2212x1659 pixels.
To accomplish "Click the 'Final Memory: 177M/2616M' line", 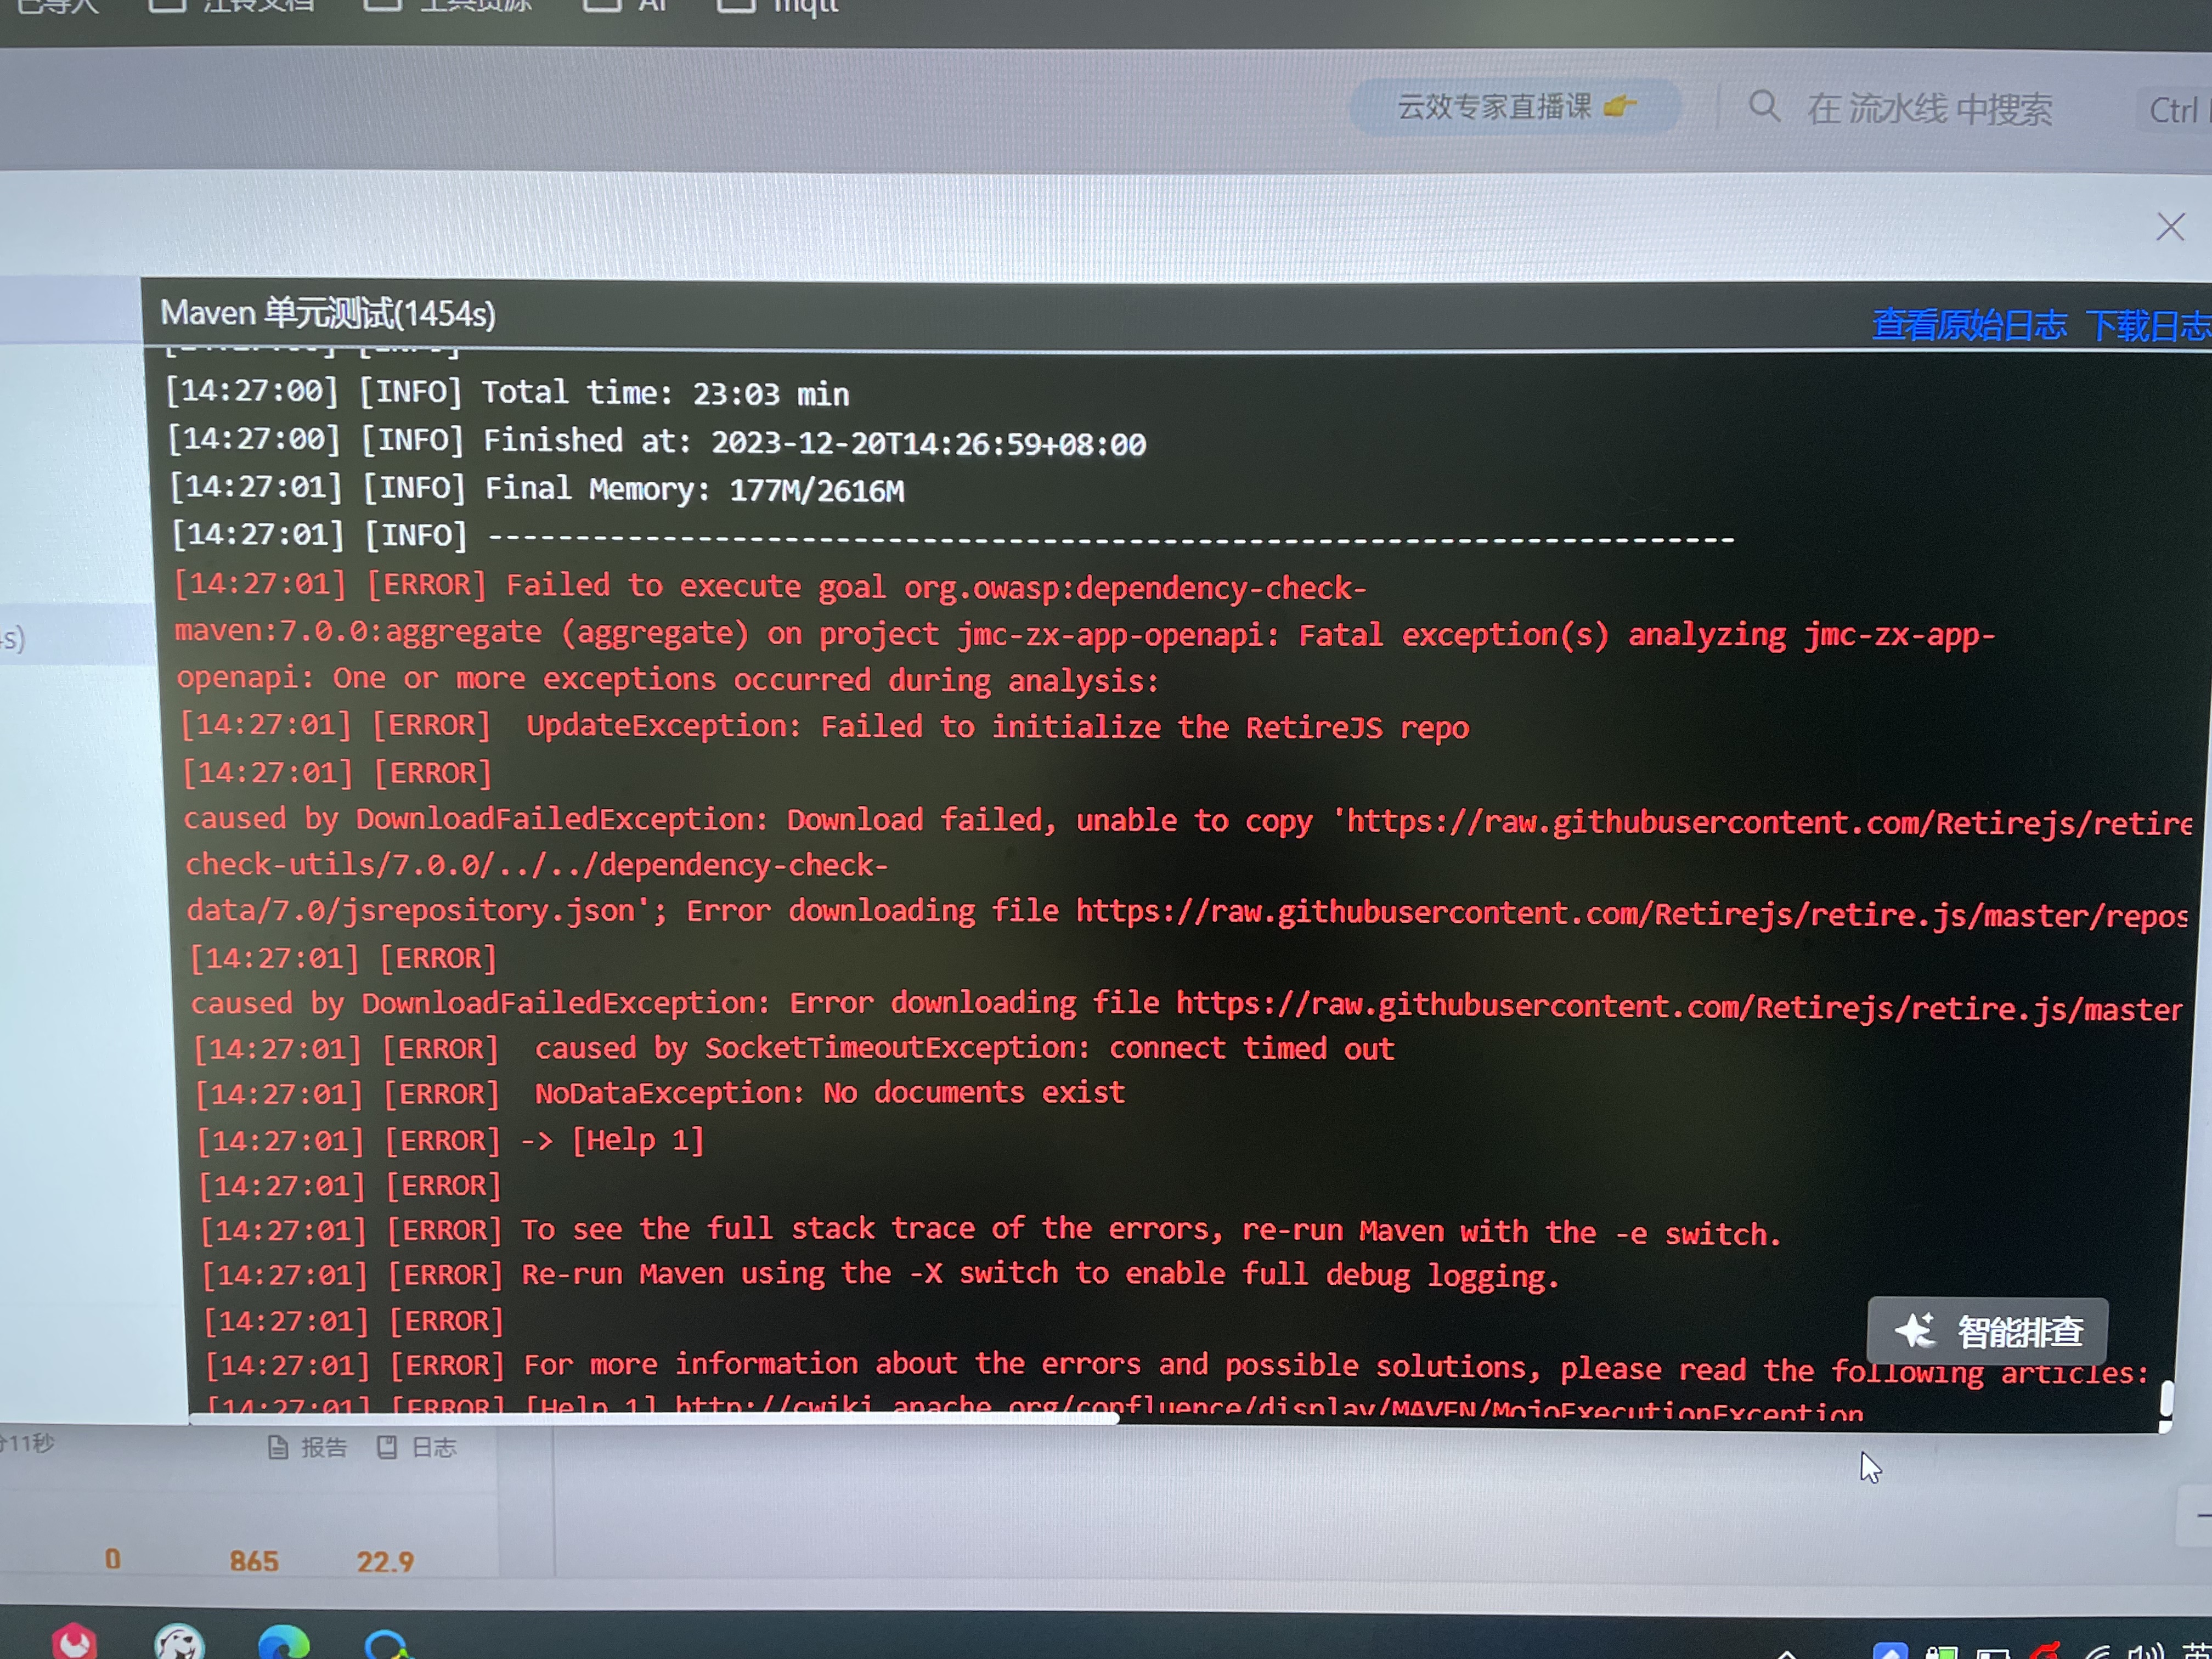I will click(537, 488).
